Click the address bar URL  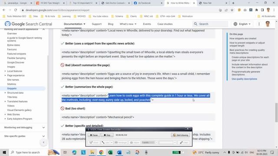click(x=57, y=10)
